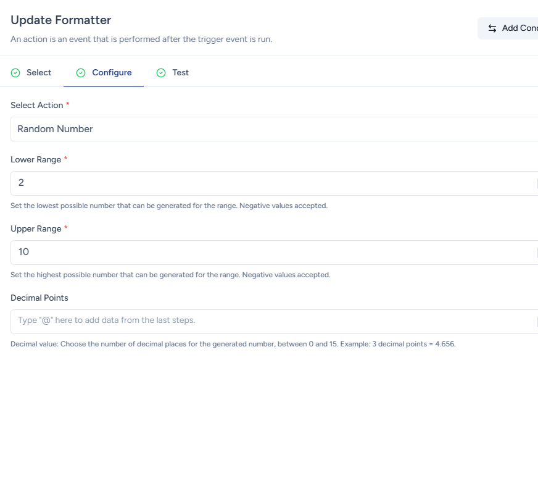Click the green checkmark icon beside Select

15,73
